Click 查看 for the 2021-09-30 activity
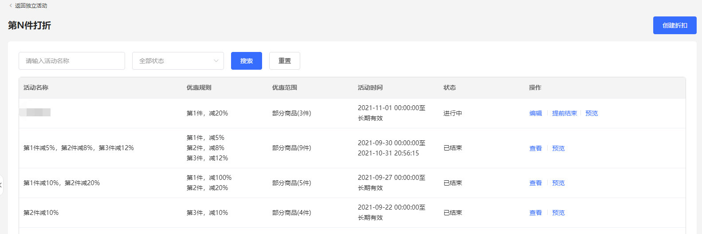The height and width of the screenshot is (234, 702). click(536, 148)
